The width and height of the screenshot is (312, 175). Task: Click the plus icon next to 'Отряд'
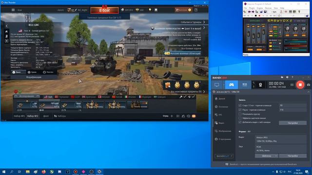[x=172, y=116]
